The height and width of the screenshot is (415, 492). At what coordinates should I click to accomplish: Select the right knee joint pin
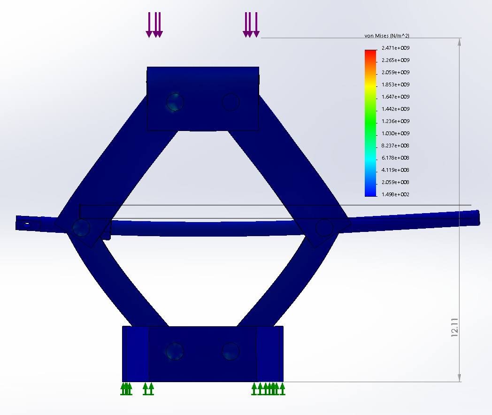coord(324,228)
